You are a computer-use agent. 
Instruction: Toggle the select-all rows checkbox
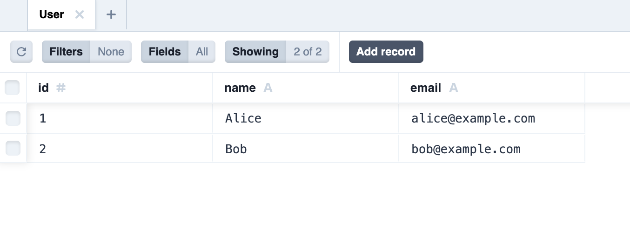[12, 88]
